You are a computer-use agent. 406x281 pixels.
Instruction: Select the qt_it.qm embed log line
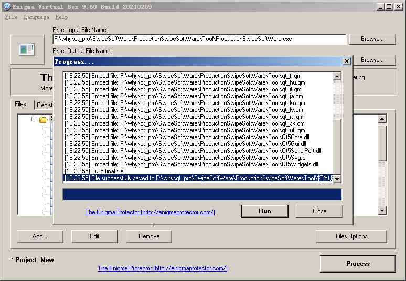[x=198, y=89]
